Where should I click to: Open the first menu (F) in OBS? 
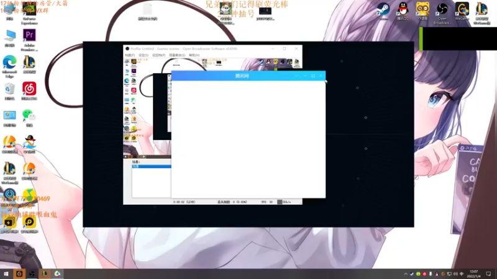coord(130,55)
